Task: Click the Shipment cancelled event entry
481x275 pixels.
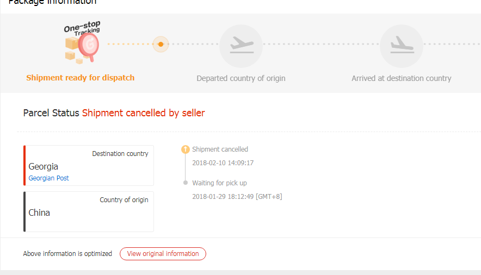Action: coord(220,149)
